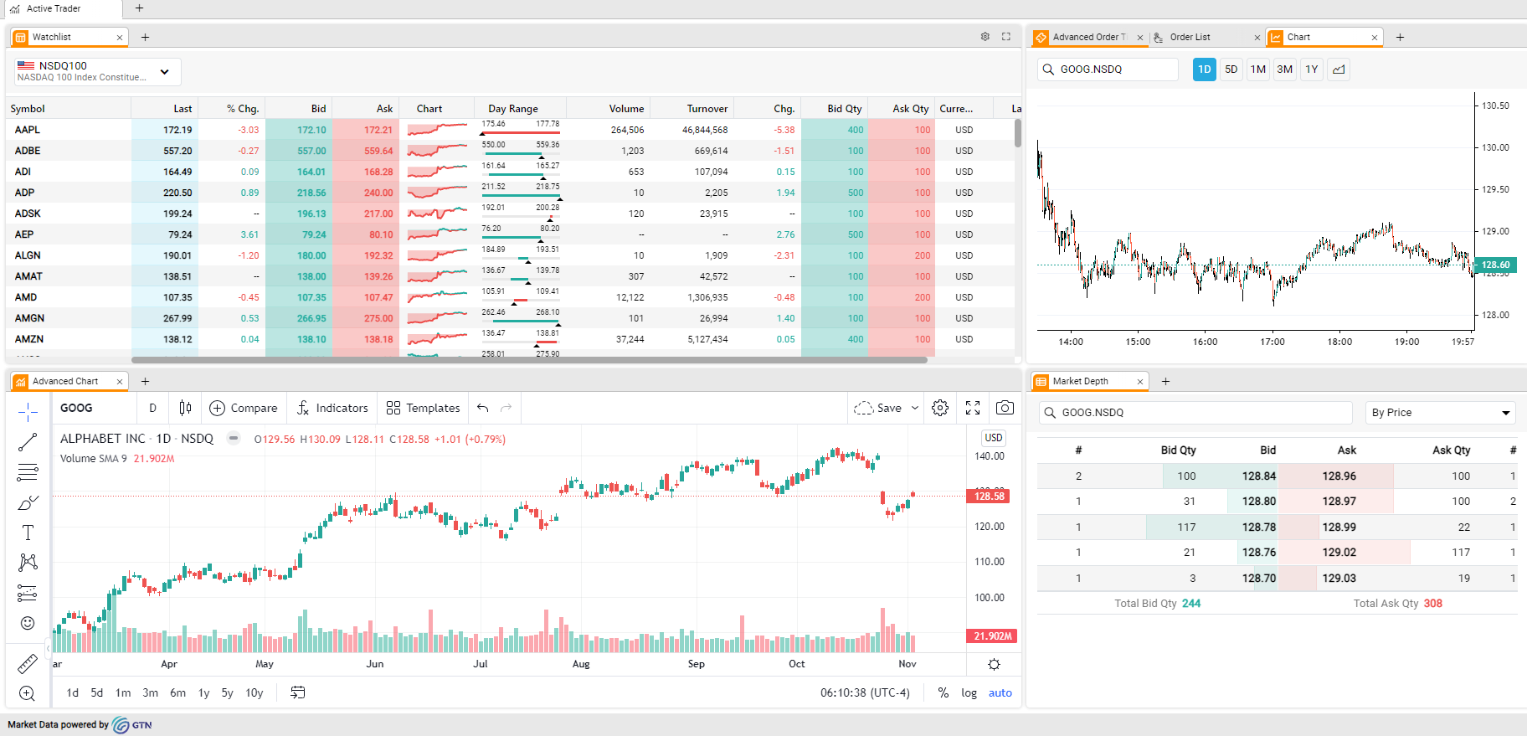Select 1D period in Chart widget
The image size is (1527, 736).
pos(1205,69)
